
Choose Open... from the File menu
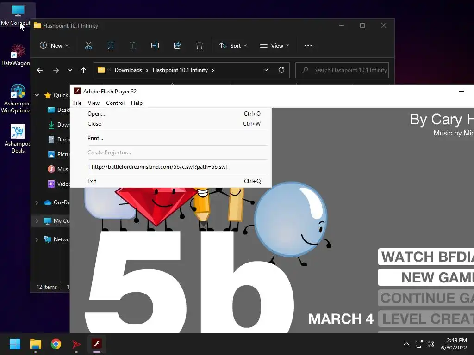click(171, 114)
